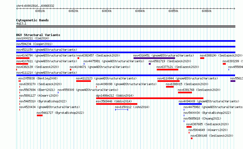Open nsv6393270 (Sedlazeck2020) label
The width and height of the screenshot is (243, 149).
(x=40, y=84)
